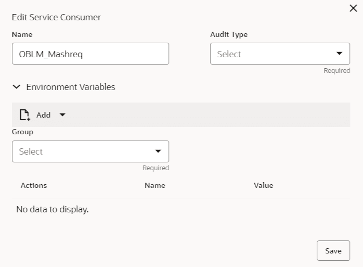Image resolution: width=363 pixels, height=267 pixels.
Task: Click the Group field label
Action: coord(22,132)
